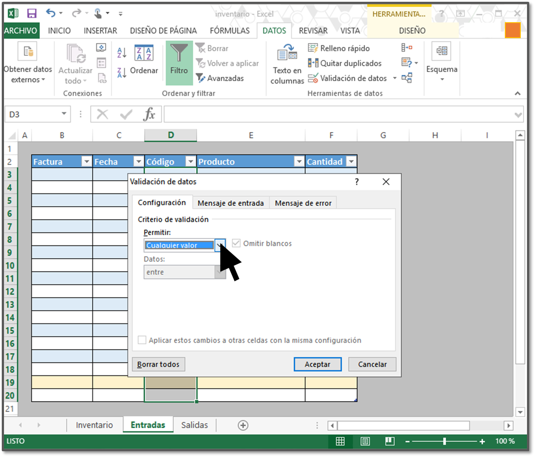Add a new sheet with plus button
Screen dimensions: 535x457
(x=243, y=425)
